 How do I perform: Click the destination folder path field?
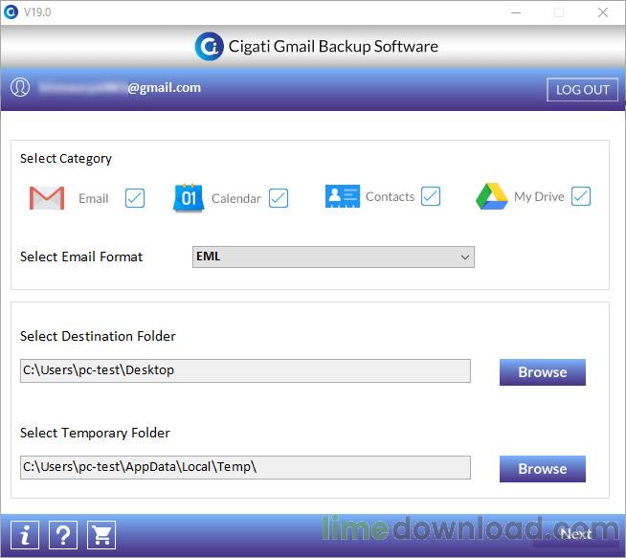click(x=246, y=370)
